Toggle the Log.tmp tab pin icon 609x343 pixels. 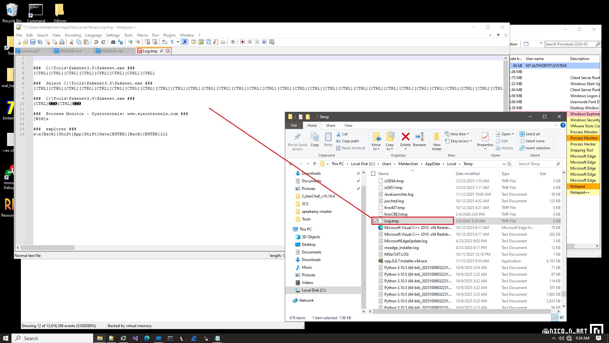pyautogui.click(x=162, y=51)
